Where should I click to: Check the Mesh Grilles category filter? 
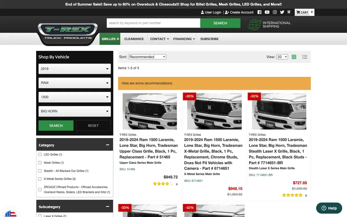40,163
